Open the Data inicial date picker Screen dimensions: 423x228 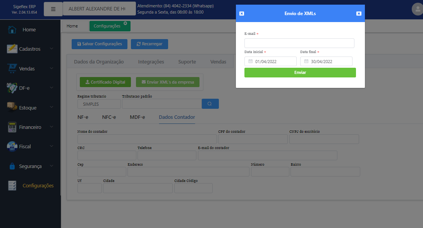click(x=270, y=62)
